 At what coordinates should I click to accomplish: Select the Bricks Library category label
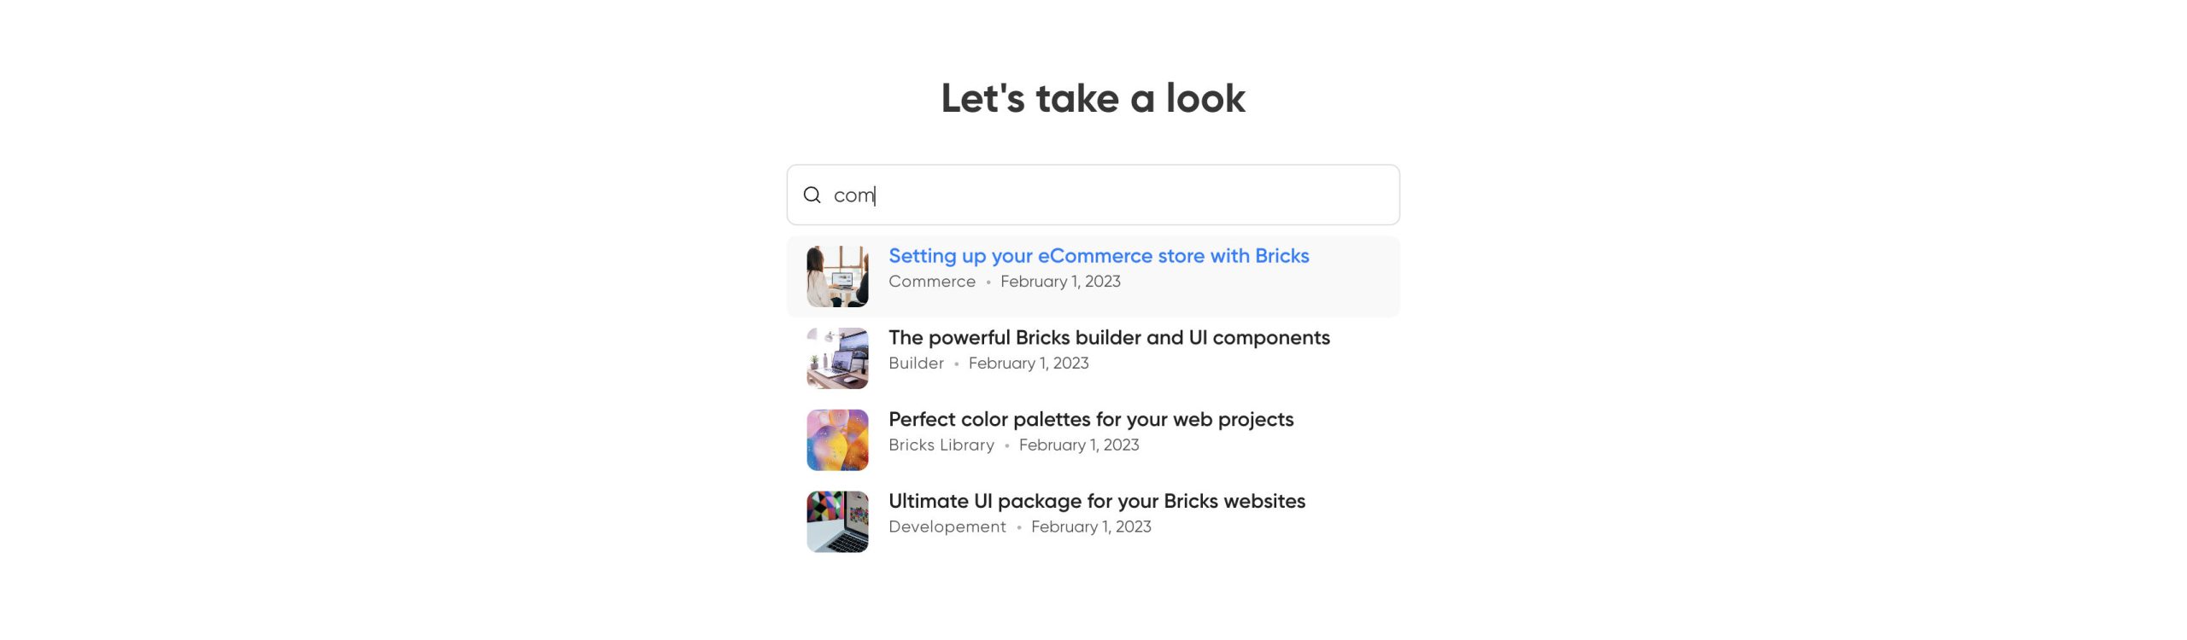click(x=941, y=445)
